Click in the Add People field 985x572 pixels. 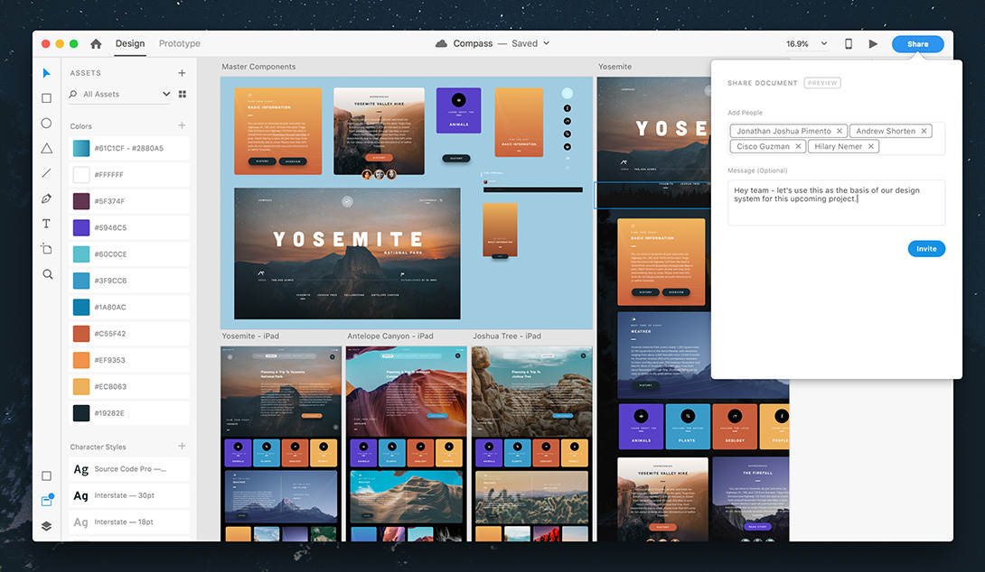pyautogui.click(x=836, y=139)
